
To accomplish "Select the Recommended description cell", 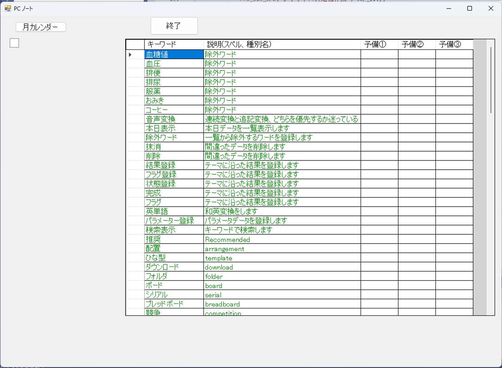I will click(x=282, y=239).
